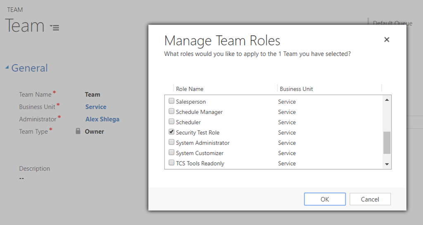This screenshot has width=423, height=225.
Task: Cancel the Manage Team Roles dialog
Action: pyautogui.click(x=370, y=199)
